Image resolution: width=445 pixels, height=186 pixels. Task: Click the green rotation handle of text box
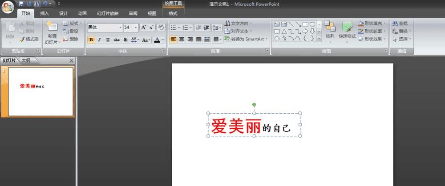pos(254,105)
